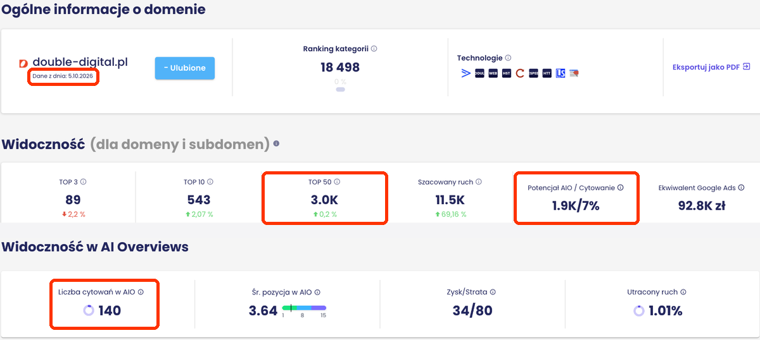Show info tooltip for Zysk/Strata

pos(493,292)
